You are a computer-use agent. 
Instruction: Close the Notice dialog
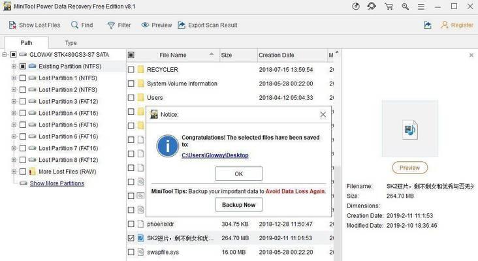click(323, 114)
